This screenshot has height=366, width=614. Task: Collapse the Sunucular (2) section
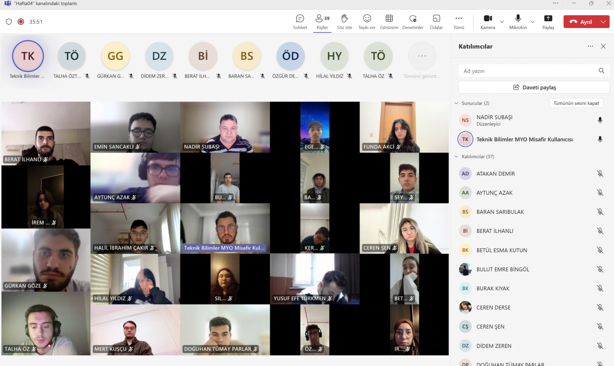pyautogui.click(x=456, y=103)
